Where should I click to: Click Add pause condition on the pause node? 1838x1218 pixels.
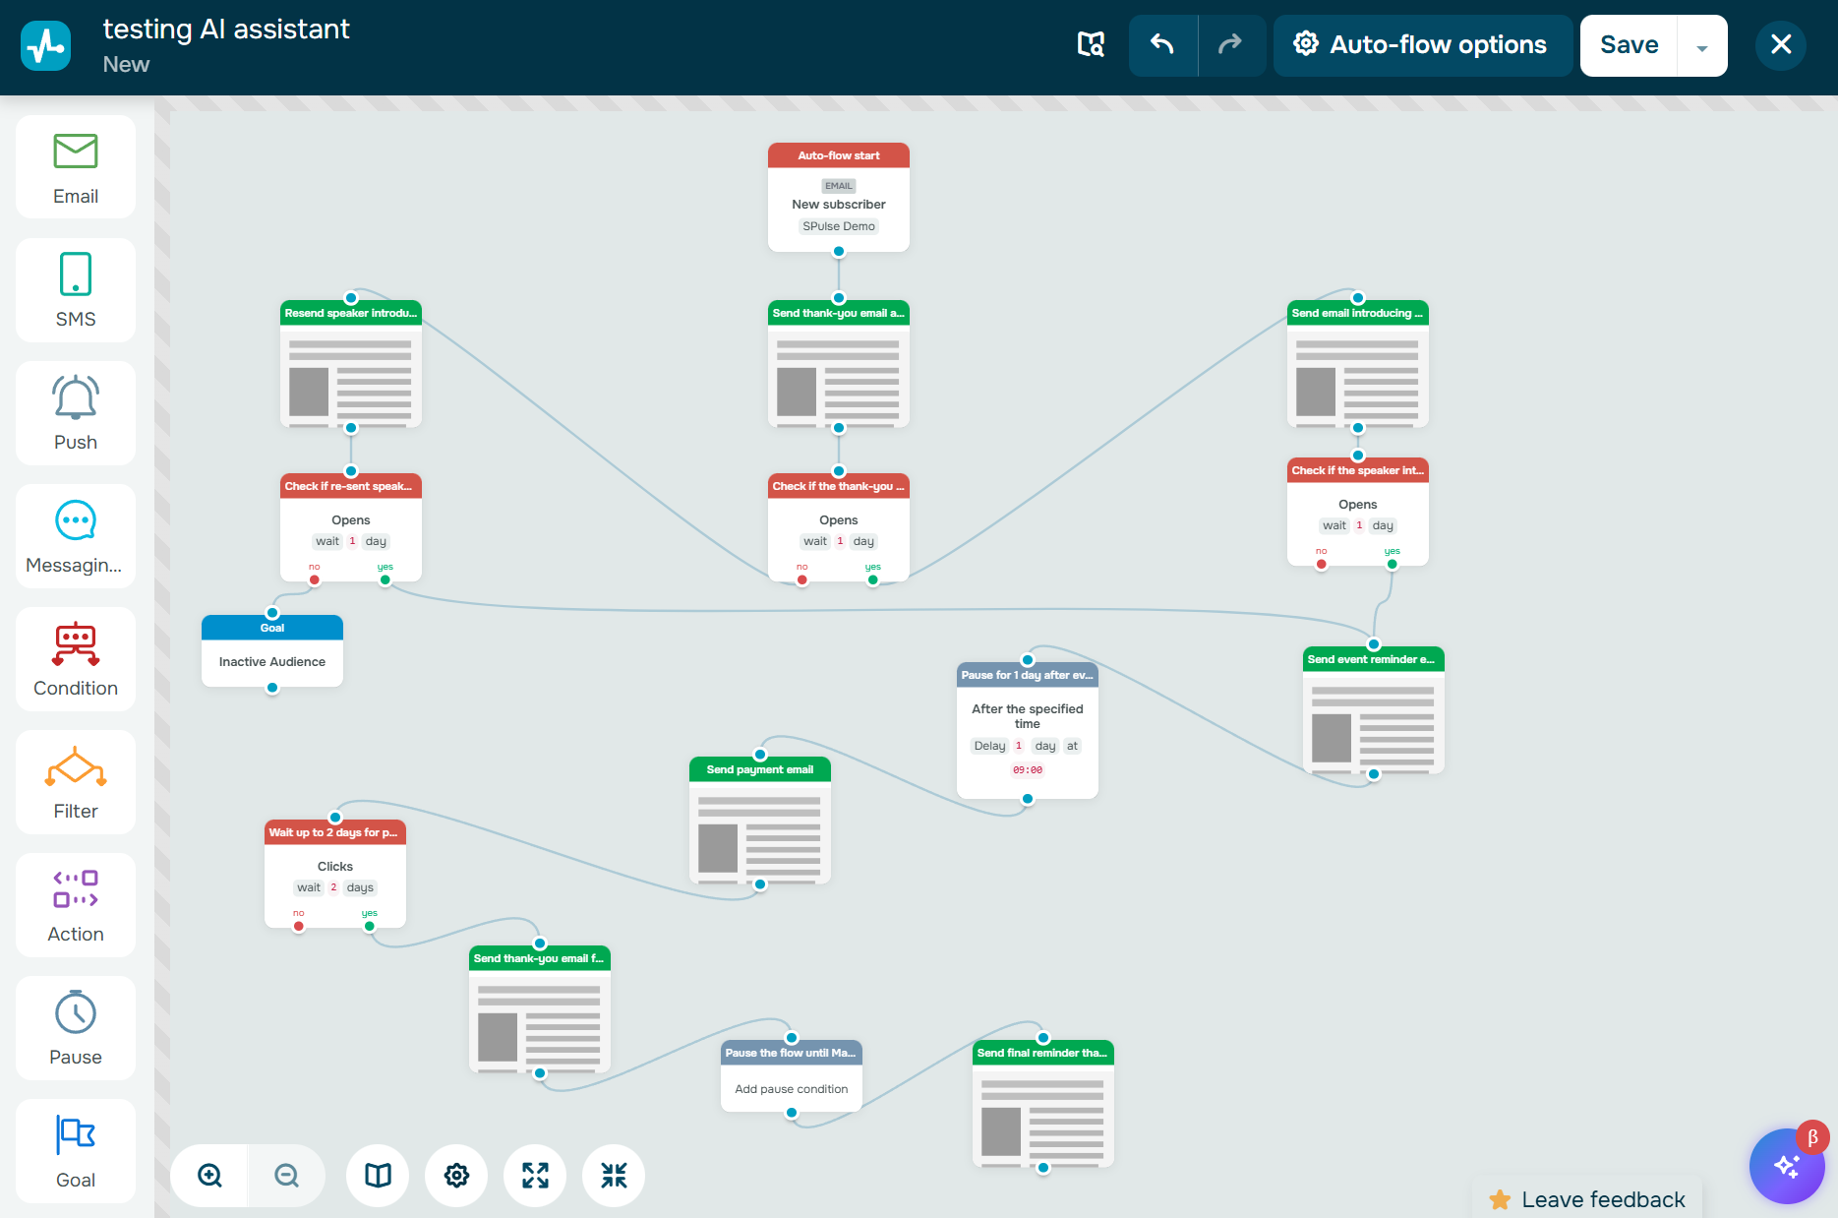click(791, 1088)
